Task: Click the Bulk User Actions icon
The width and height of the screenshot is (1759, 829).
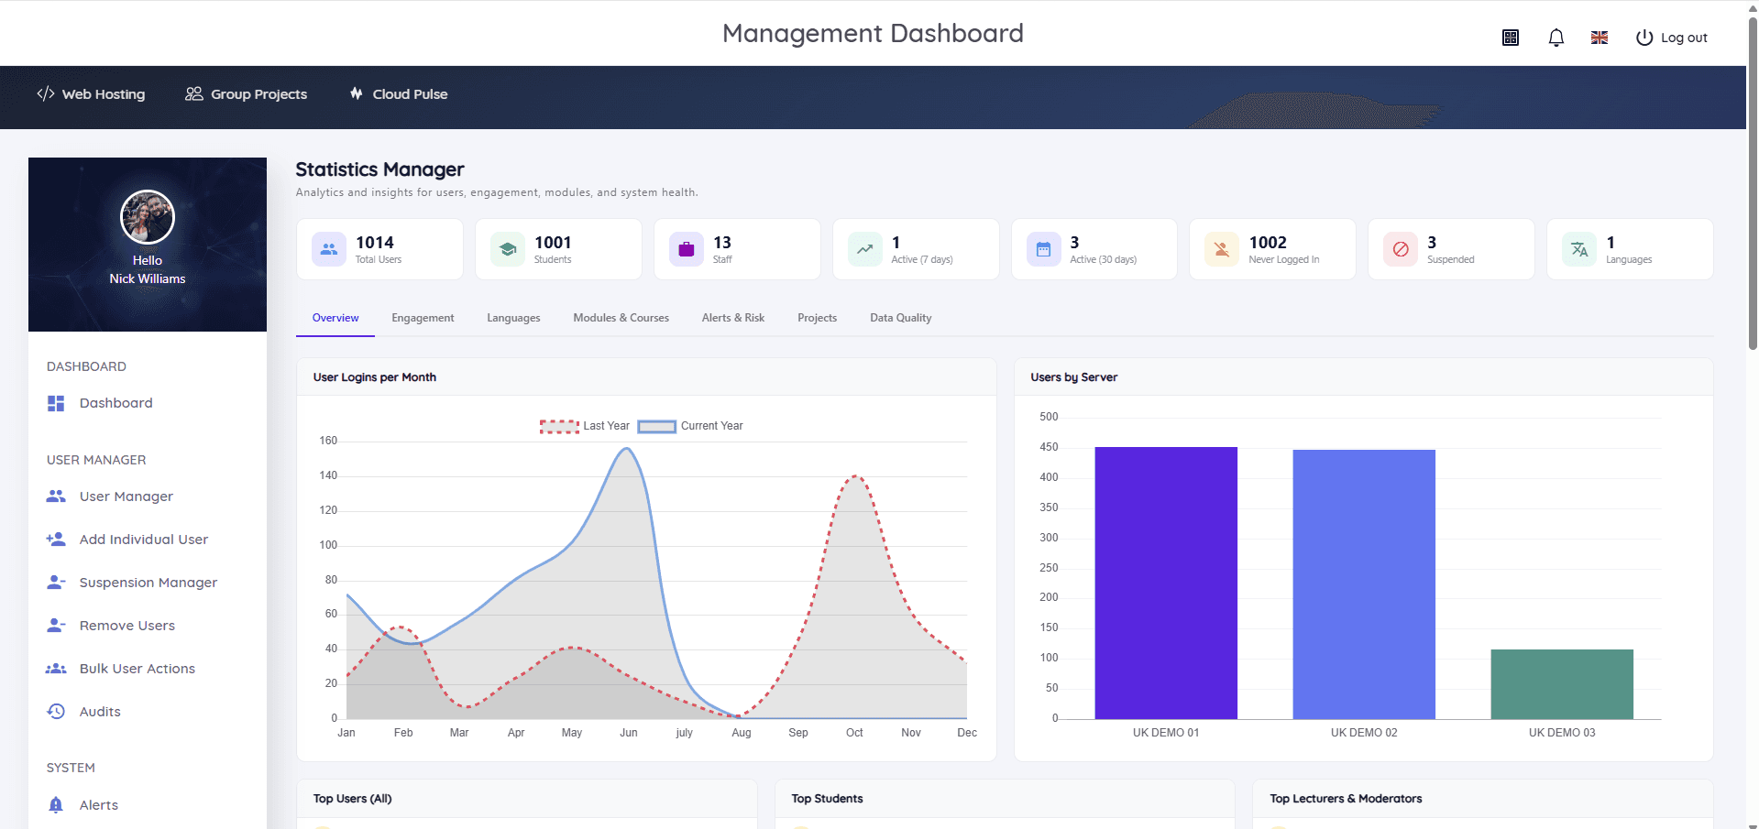Action: pos(56,669)
